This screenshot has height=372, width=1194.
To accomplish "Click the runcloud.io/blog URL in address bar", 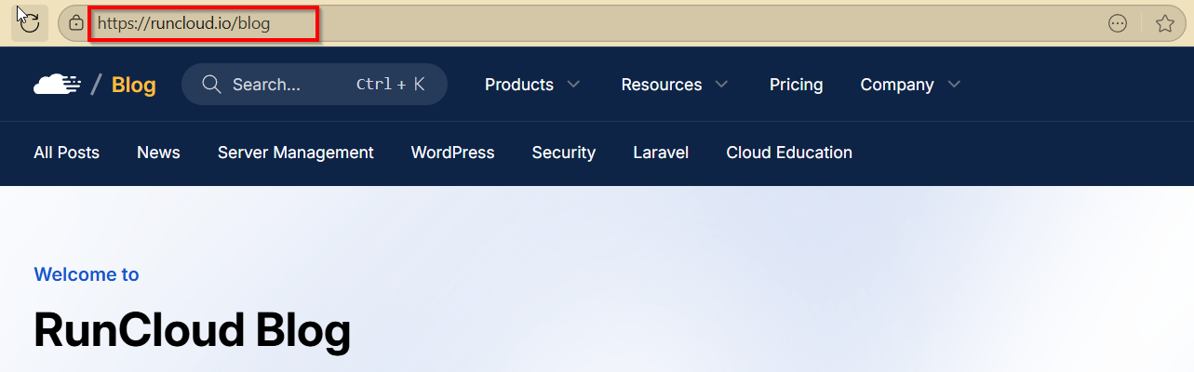I will point(184,23).
